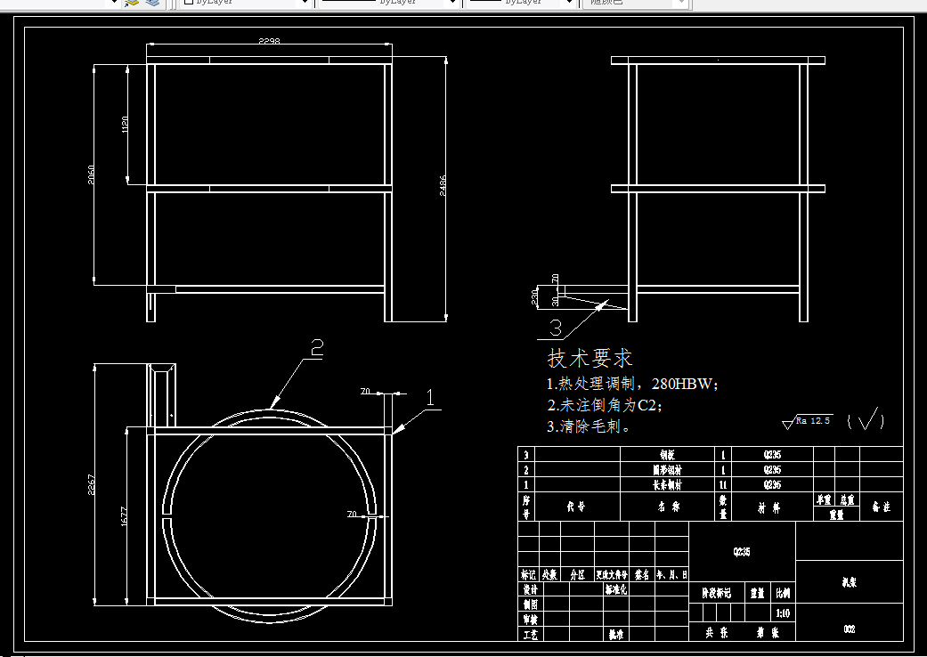This screenshot has width=927, height=657.
Task: Select the 技术要求 heading text
Action: pos(590,358)
